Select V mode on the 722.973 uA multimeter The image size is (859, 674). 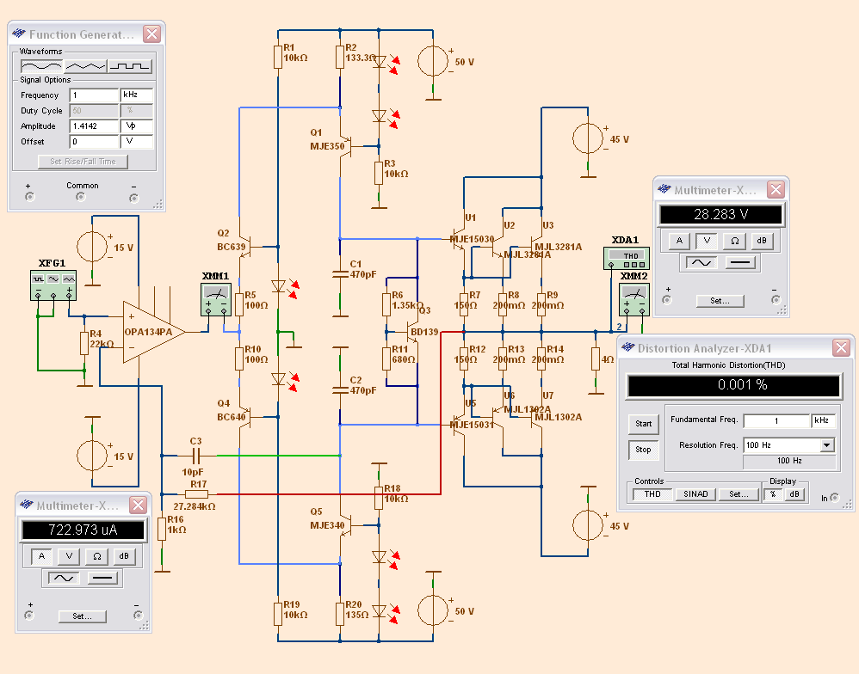(69, 556)
